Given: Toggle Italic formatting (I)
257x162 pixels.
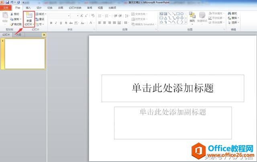Looking at the screenshot, I should coord(56,23).
